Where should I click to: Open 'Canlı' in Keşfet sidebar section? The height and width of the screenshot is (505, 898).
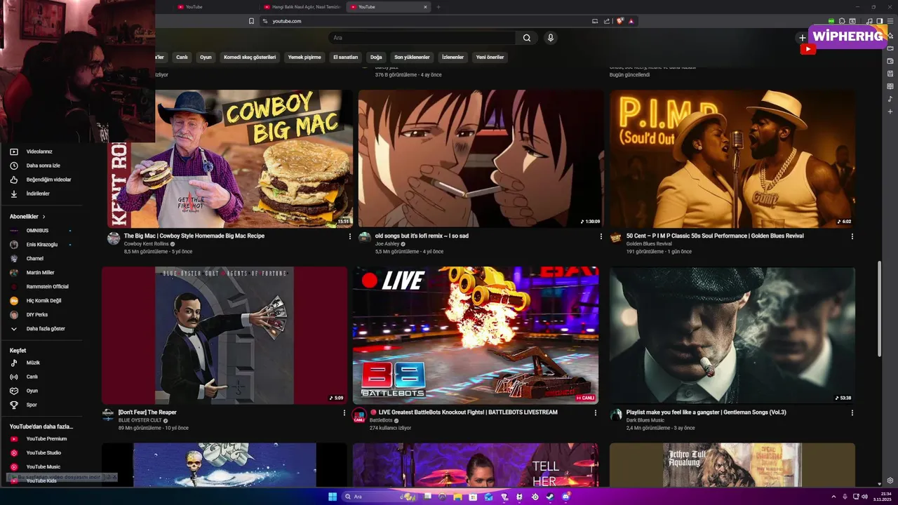pos(32,377)
